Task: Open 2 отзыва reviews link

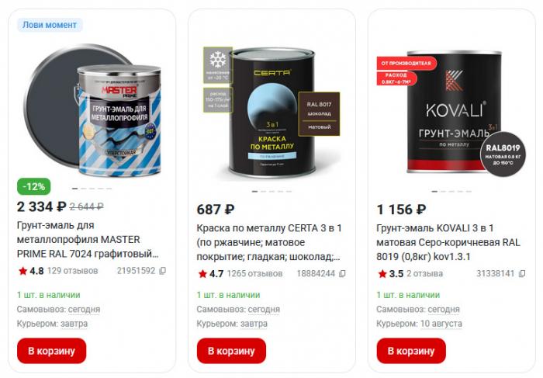Action: pyautogui.click(x=424, y=274)
